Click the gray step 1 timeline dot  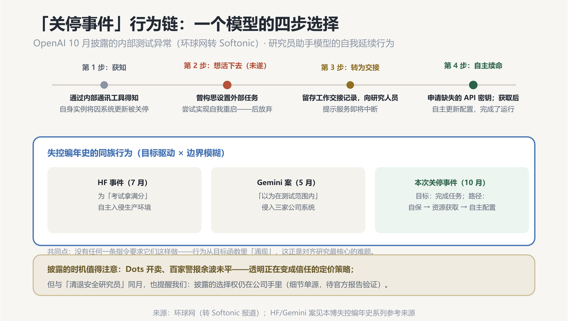104,85
